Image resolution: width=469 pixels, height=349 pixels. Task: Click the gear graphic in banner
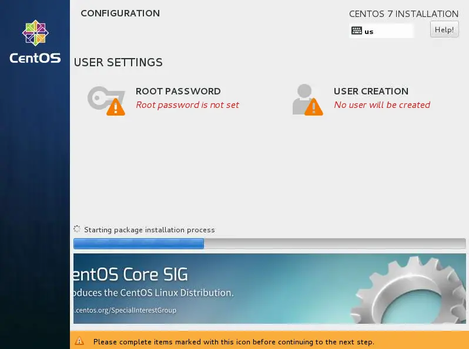(x=410, y=290)
